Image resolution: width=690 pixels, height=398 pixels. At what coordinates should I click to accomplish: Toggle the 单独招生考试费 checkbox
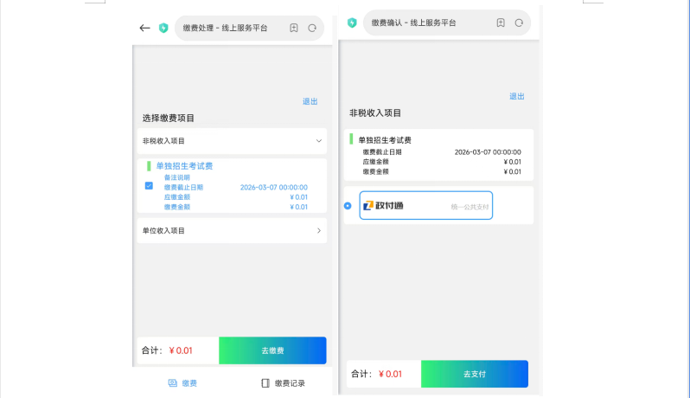coord(149,186)
